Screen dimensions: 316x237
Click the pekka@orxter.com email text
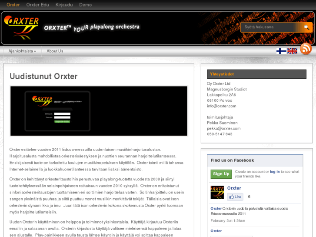[224, 128]
